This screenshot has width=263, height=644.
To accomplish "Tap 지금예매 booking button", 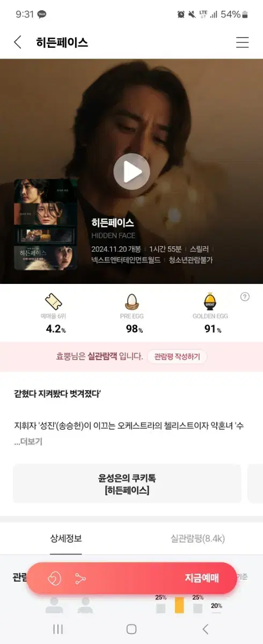I will pyautogui.click(x=202, y=578).
